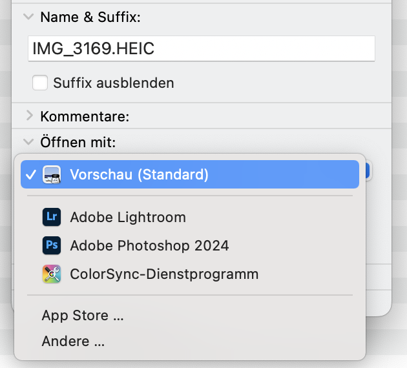Collapse the Öffnen mit section chevron
Image resolution: width=407 pixels, height=368 pixels.
pos(28,141)
